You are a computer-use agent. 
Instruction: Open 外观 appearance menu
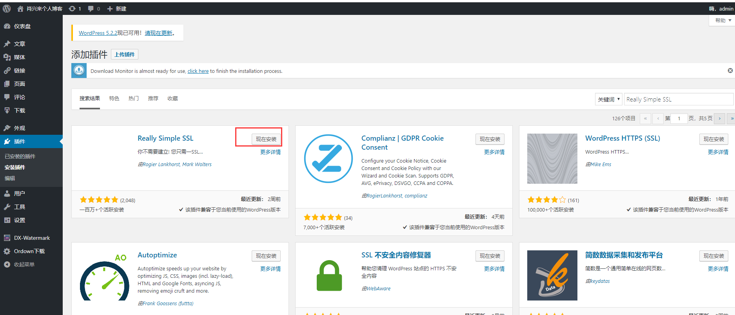31,128
